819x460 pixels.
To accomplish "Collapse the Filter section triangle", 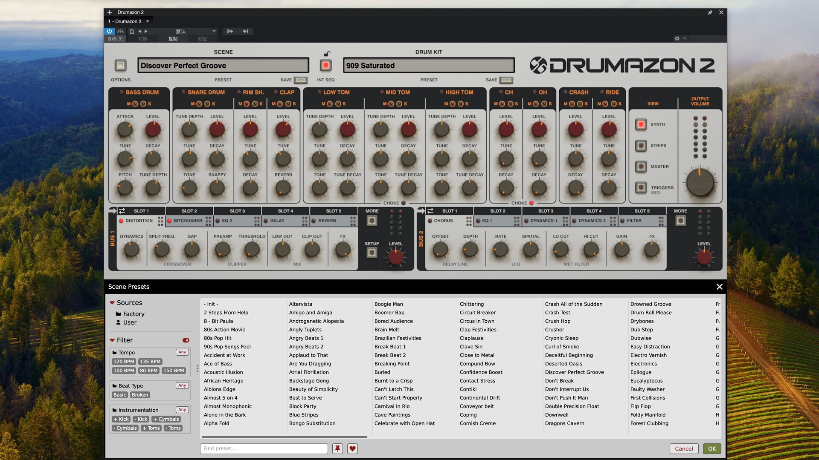I will (112, 340).
